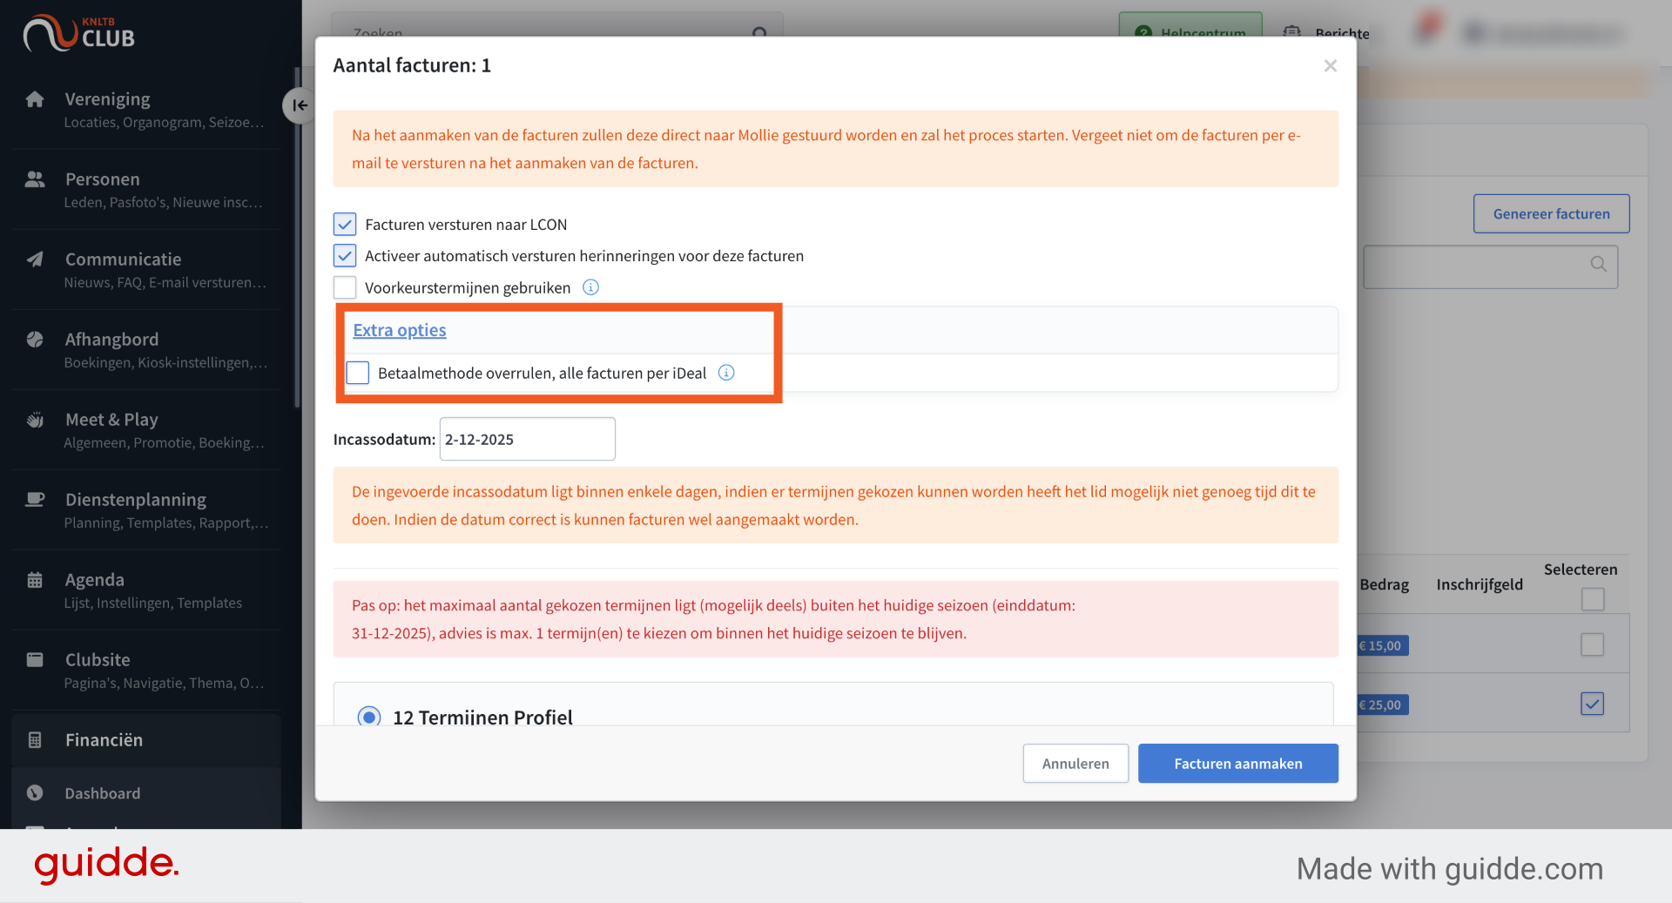Open the Clubsite menu
This screenshot has width=1672, height=903.
pyautogui.click(x=146, y=670)
